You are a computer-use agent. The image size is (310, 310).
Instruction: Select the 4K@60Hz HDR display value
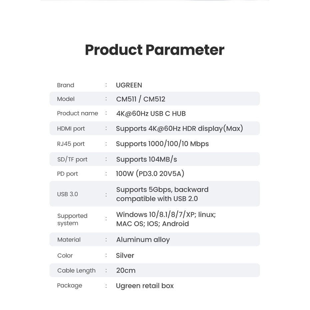point(179,129)
